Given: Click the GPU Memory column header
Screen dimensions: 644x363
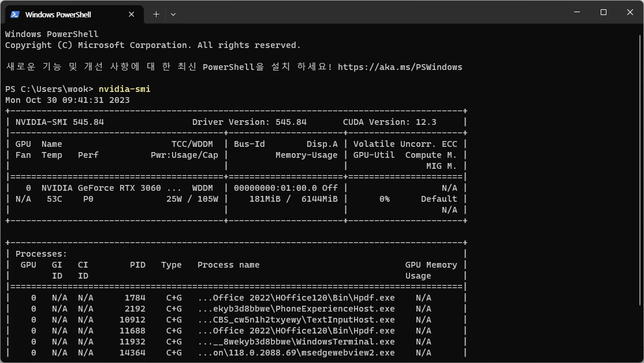Looking at the screenshot, I should coord(431,265).
